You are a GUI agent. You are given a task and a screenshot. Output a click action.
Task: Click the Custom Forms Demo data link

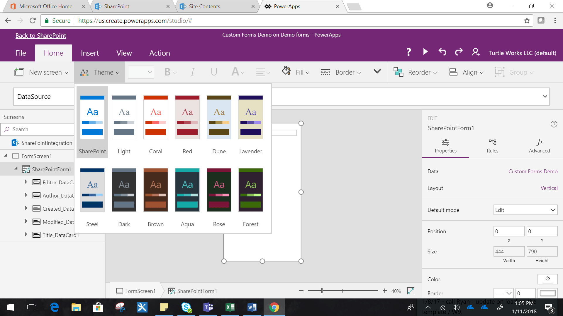click(x=533, y=171)
